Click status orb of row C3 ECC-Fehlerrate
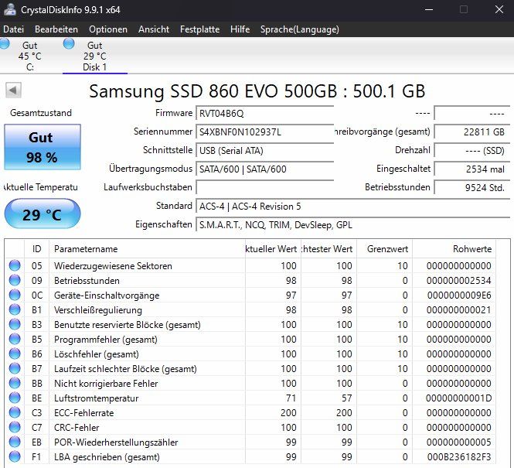 pyautogui.click(x=15, y=412)
